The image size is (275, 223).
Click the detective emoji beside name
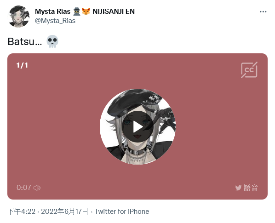point(77,11)
